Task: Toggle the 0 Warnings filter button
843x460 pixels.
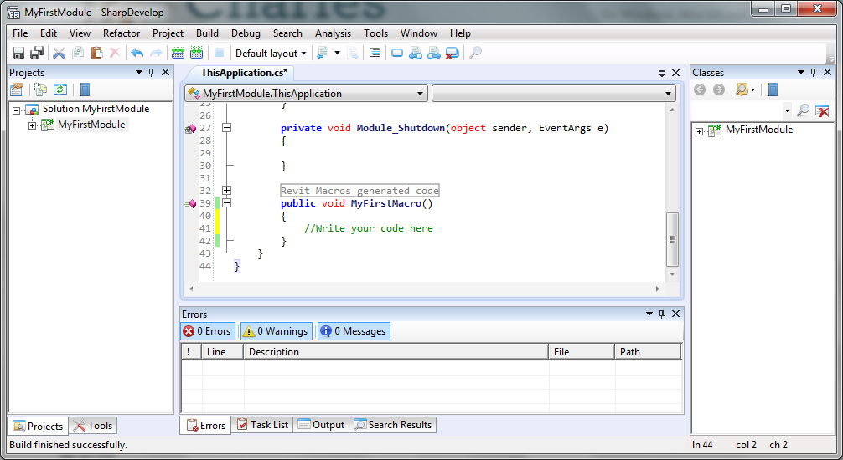Action: pyautogui.click(x=277, y=331)
